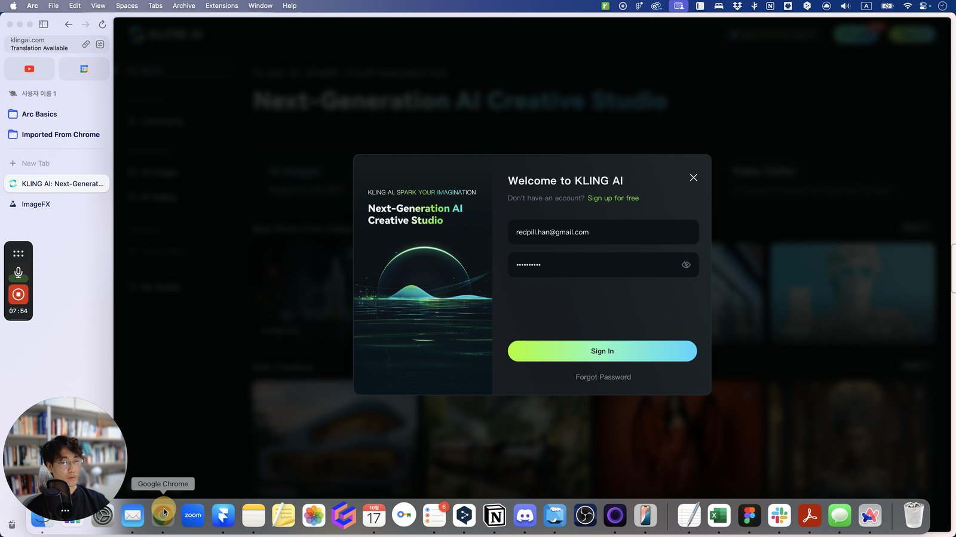Open the Photos app in the Dock
This screenshot has width=956, height=537.
314,516
